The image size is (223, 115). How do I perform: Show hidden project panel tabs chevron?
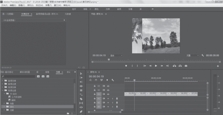[x=75, y=72]
